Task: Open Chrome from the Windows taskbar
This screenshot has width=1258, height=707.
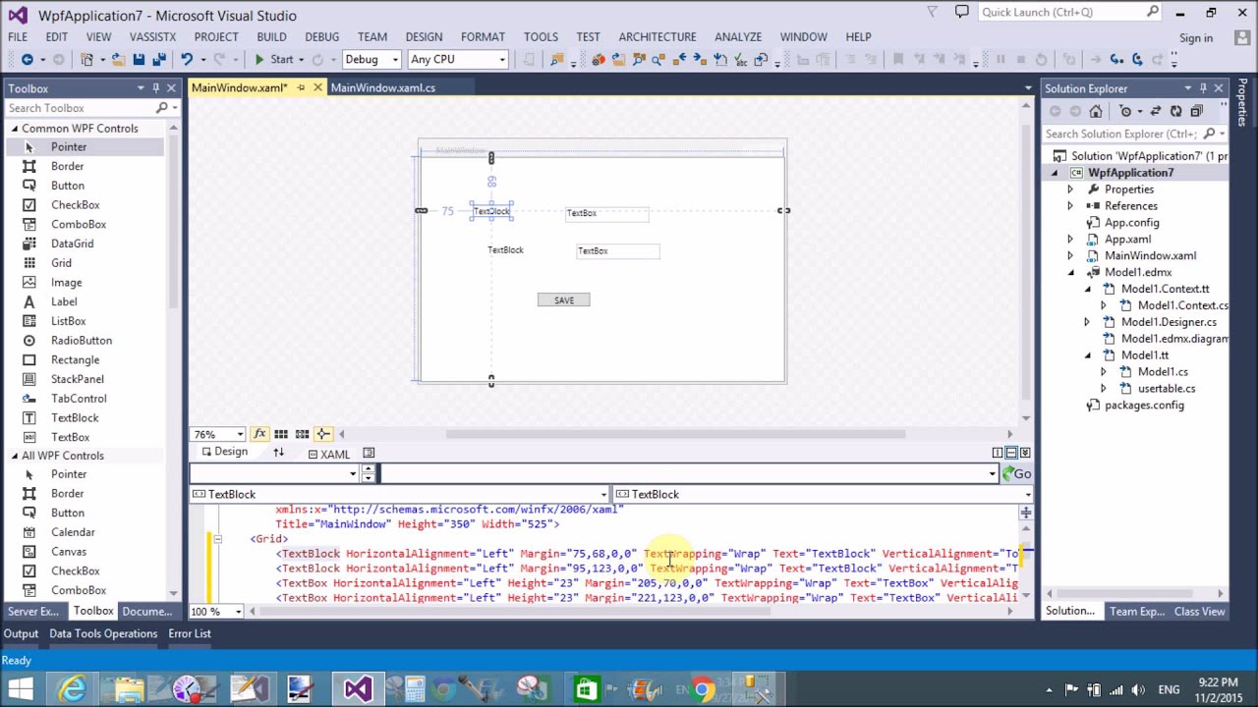Action: pos(702,688)
